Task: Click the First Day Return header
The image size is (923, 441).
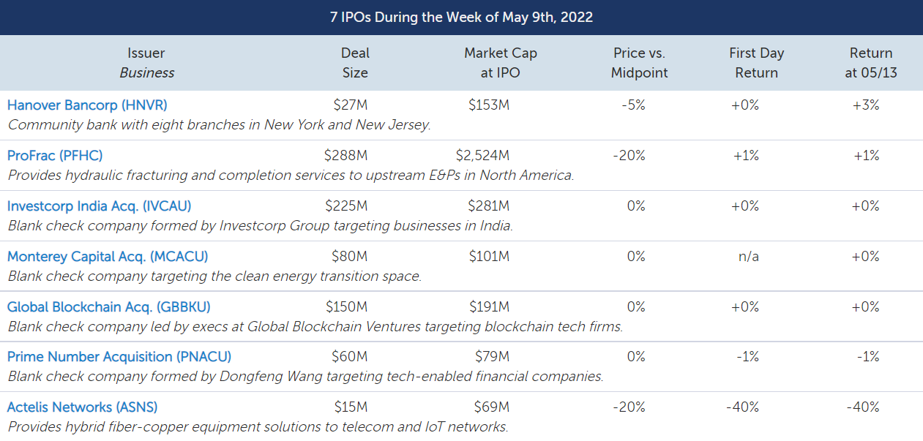Action: pyautogui.click(x=756, y=63)
